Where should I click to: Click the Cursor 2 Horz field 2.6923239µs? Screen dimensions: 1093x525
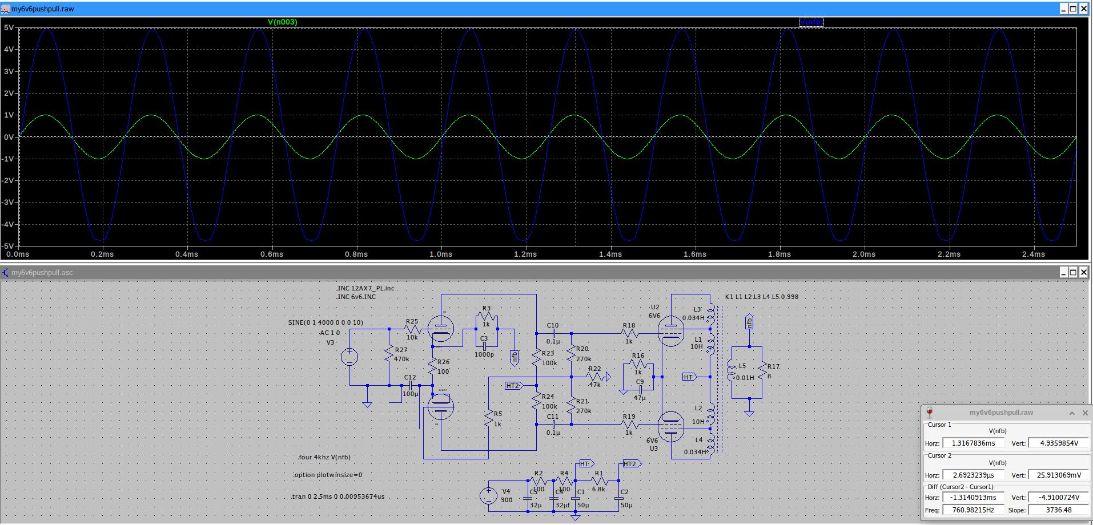point(972,475)
